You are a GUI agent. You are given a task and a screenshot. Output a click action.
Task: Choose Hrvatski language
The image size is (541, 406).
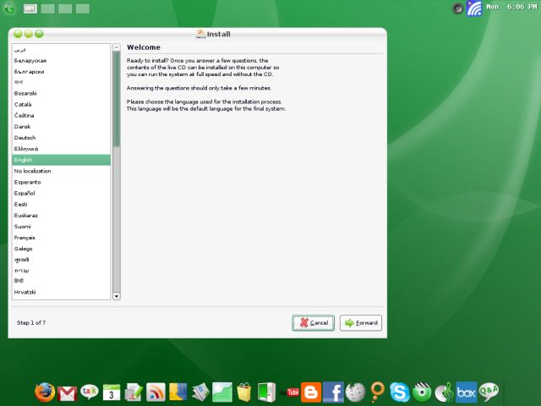pyautogui.click(x=62, y=292)
